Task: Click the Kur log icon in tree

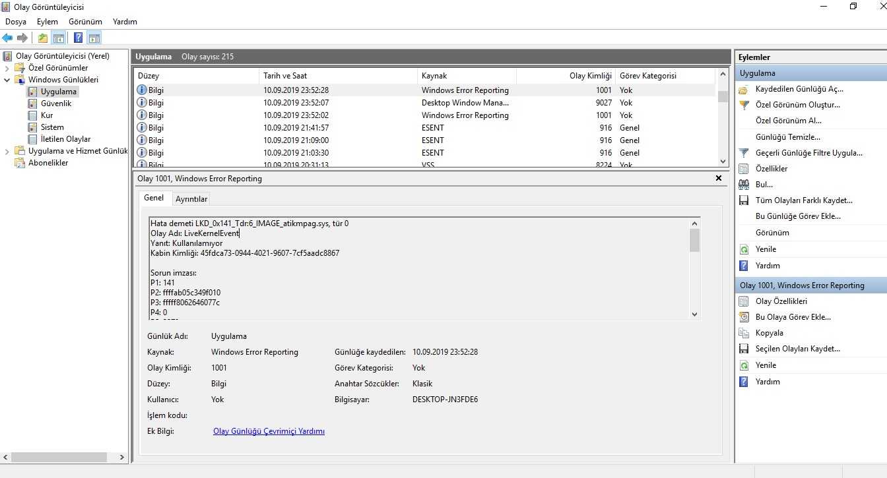Action: click(x=32, y=115)
